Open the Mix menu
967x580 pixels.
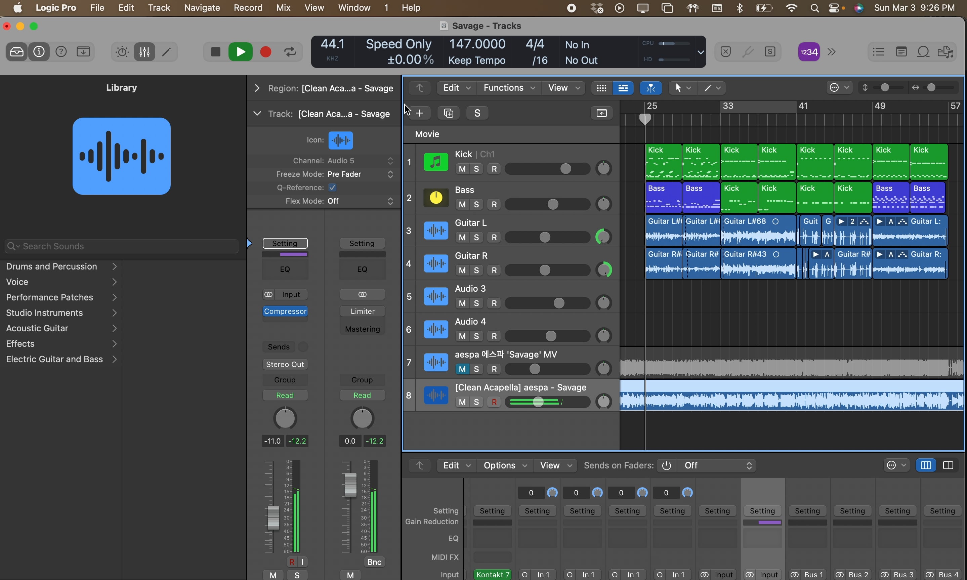[283, 8]
